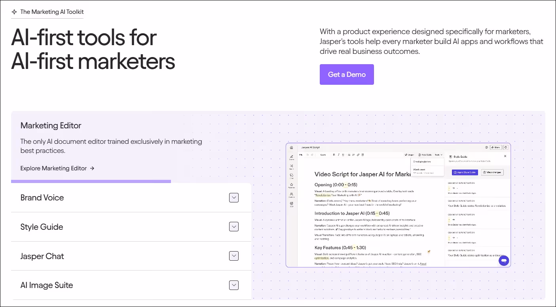The image size is (556, 307).
Task: Open the Remix tool in the sidebar
Action: (x=292, y=167)
